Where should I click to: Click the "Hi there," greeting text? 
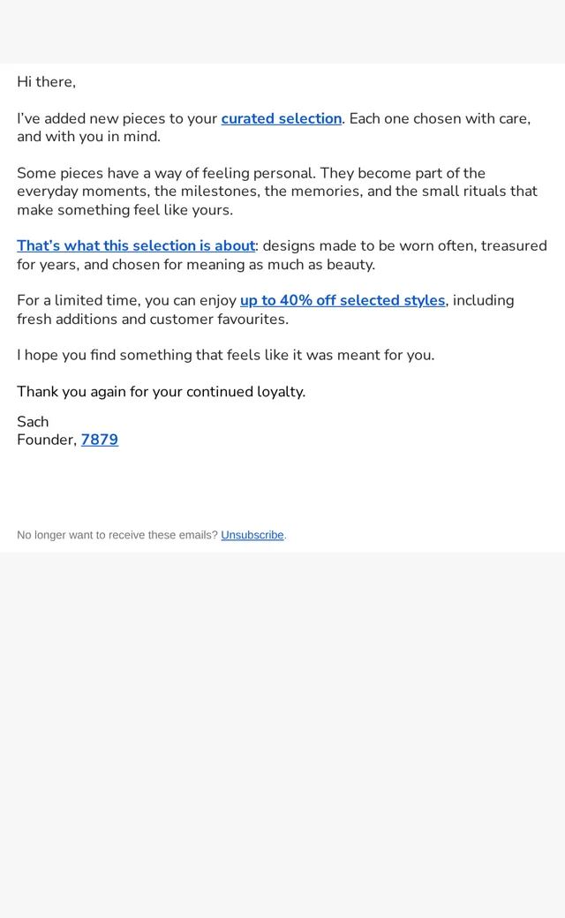click(46, 82)
